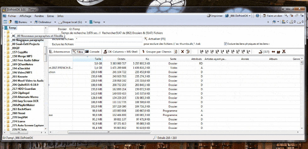Select the _169 QOwnNotes folder

pyautogui.click(x=22, y=65)
